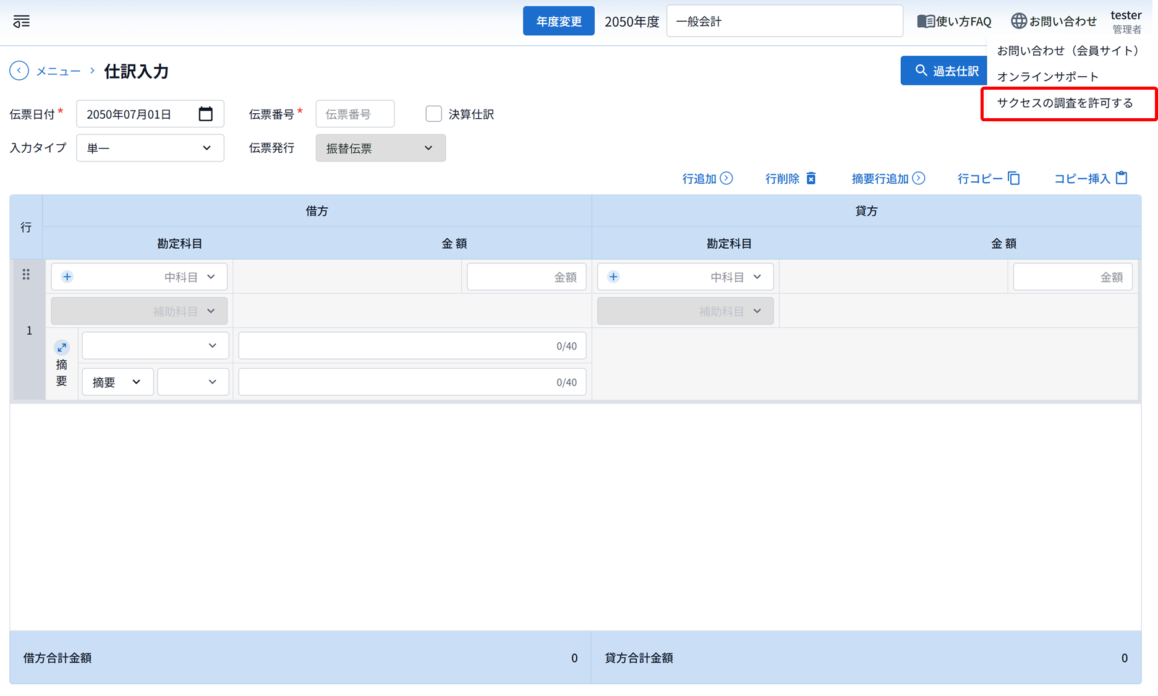This screenshot has height=696, width=1158.
Task: Open the debit 中科目 dropdown
Action: [x=139, y=277]
